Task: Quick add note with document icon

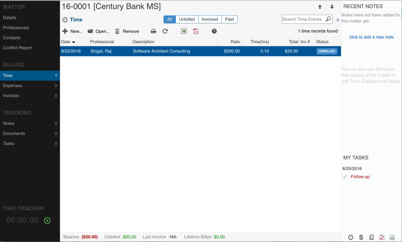Action: (371, 237)
